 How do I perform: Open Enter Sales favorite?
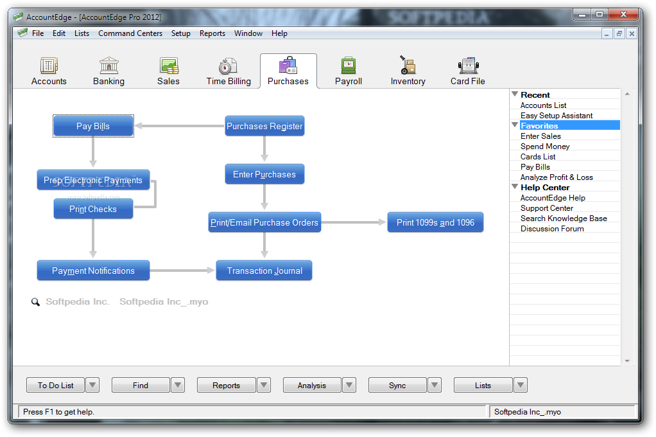pyautogui.click(x=540, y=136)
